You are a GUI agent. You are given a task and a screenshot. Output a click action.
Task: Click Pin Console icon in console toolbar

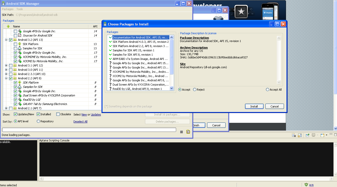307,135
